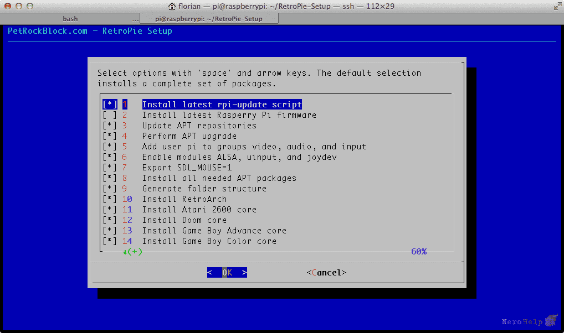
Task: Click the fullscreen arrows icon in title bar
Action: [557, 6]
